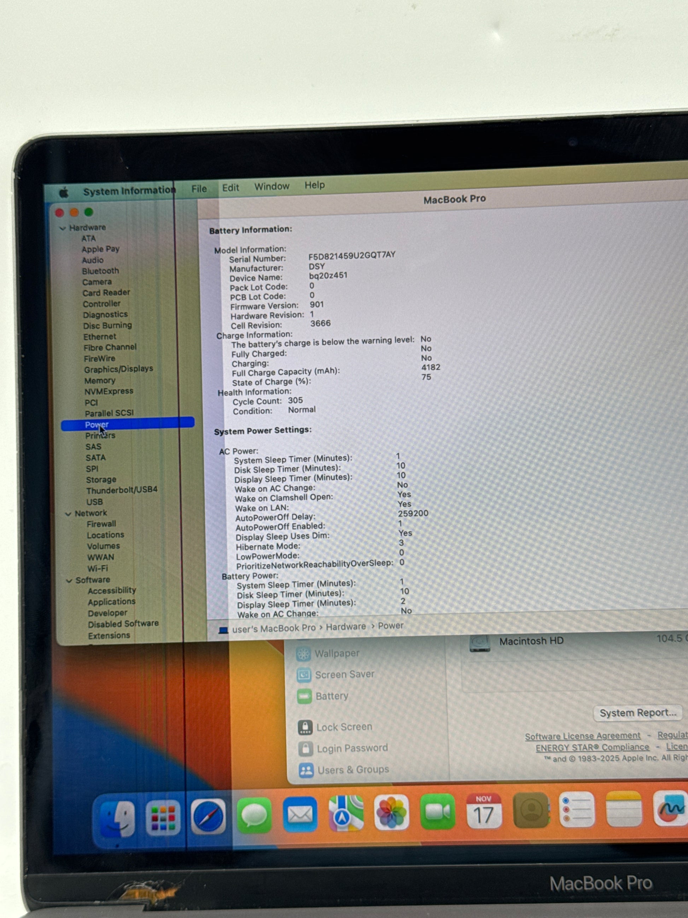Launch Photos from the dock
688x918 pixels.
(x=391, y=812)
